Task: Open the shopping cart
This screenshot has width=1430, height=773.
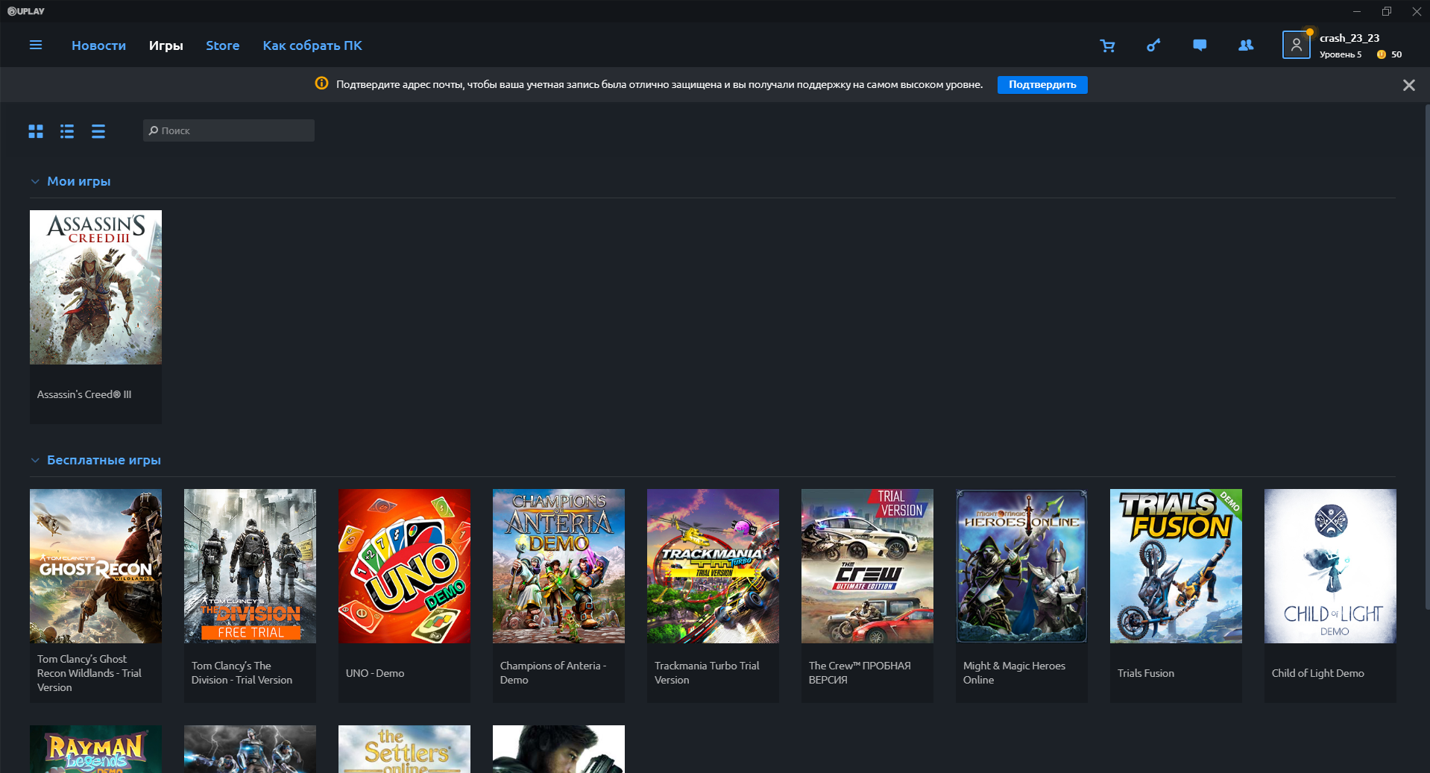Action: (1108, 45)
